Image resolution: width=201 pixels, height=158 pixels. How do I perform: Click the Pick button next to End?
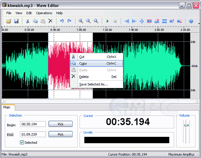pos(61,134)
